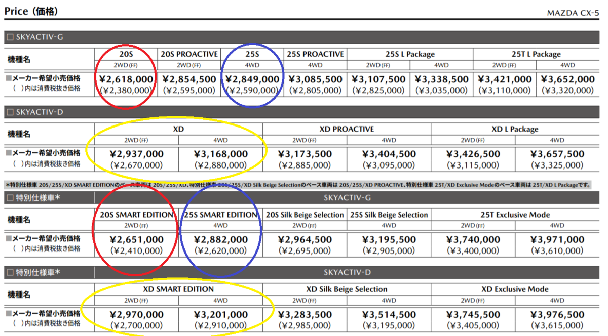Click the tax-excluded price (¥2,595,000)
The image size is (608, 336).
tap(189, 90)
